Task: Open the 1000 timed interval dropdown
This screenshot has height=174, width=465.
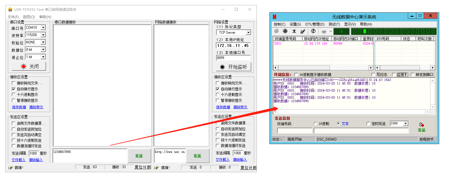Action: tap(406, 124)
